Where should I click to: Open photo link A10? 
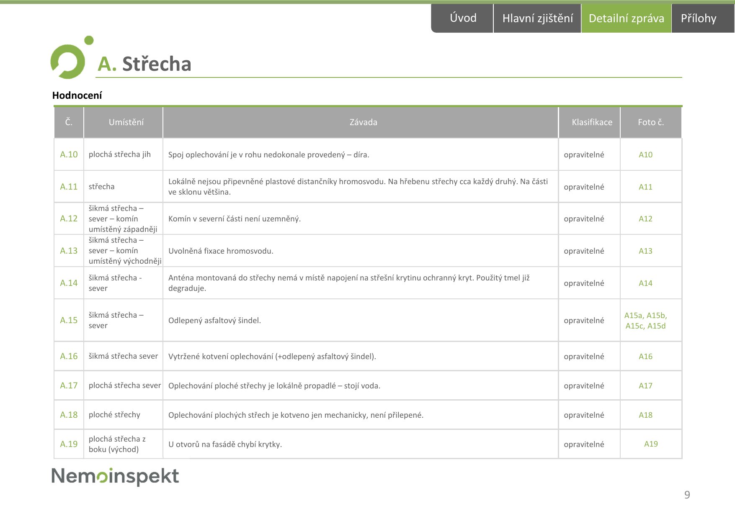pyautogui.click(x=645, y=154)
